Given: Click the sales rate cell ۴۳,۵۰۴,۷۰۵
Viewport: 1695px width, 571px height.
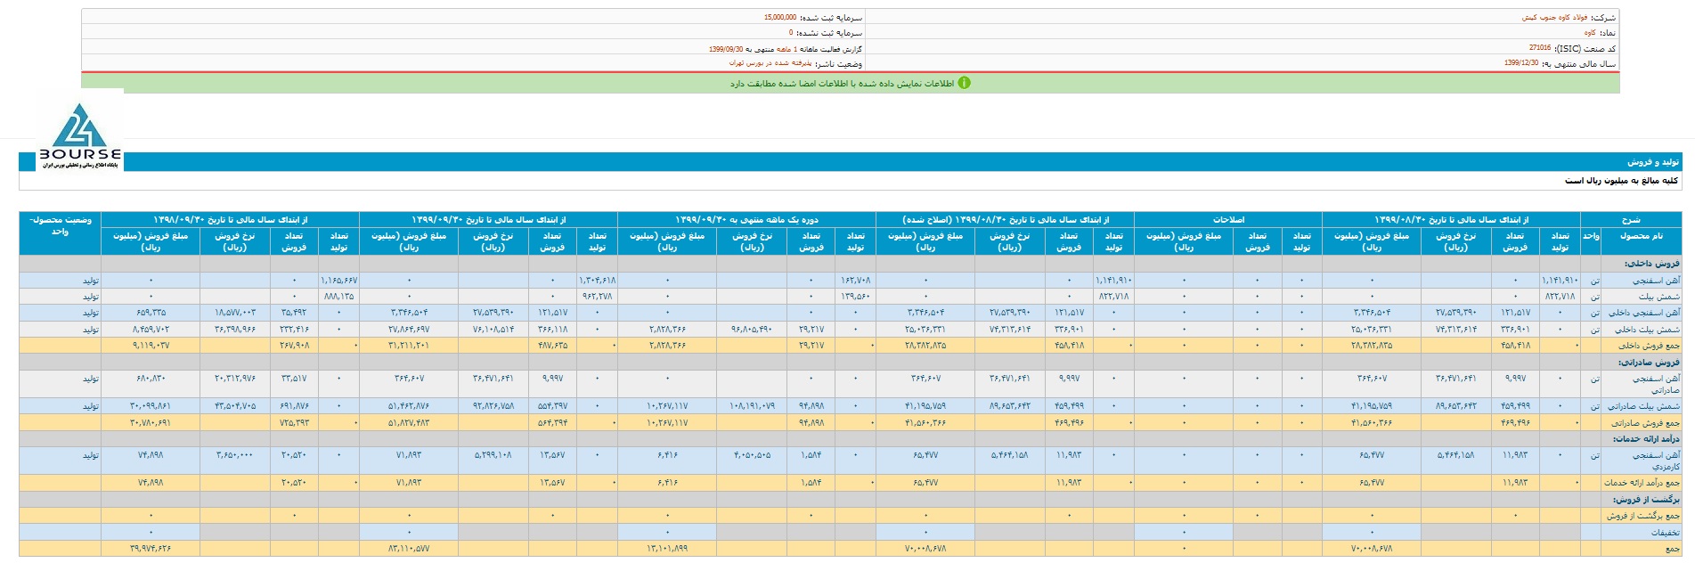Looking at the screenshot, I should coord(234,406).
